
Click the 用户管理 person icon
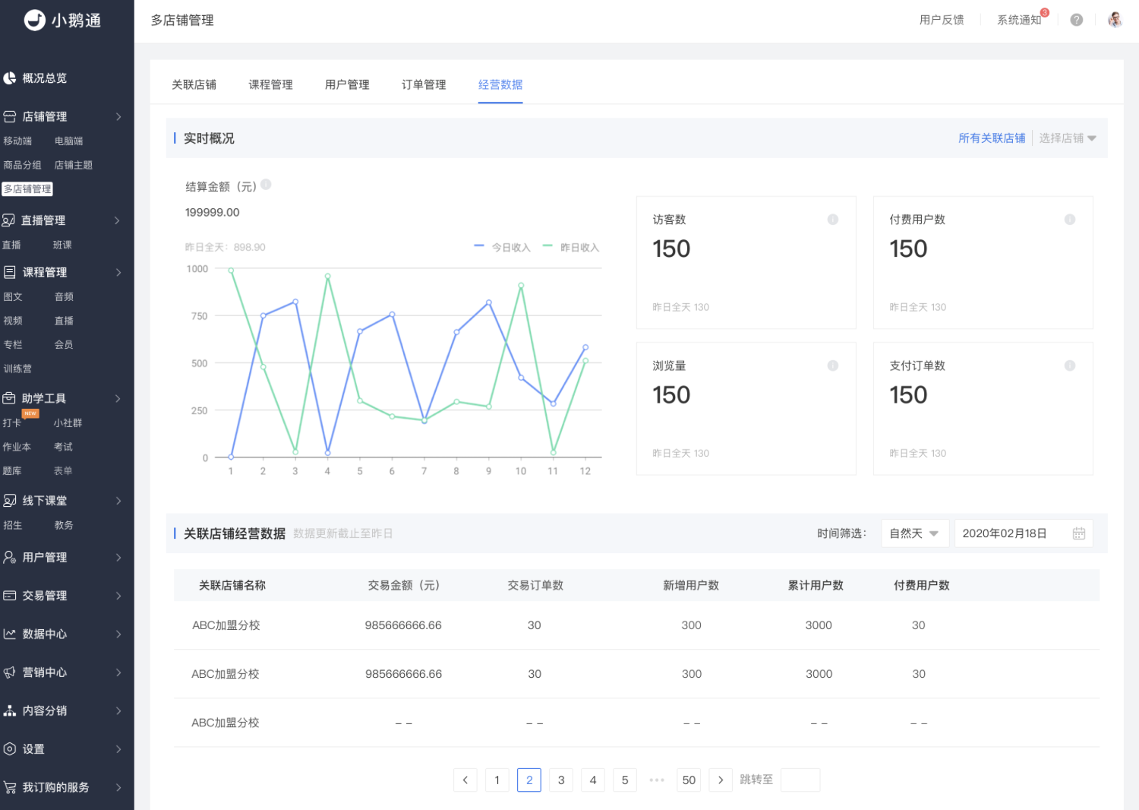pyautogui.click(x=10, y=557)
